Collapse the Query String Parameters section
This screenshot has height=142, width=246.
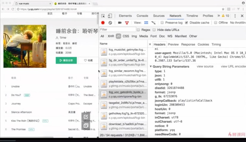click(151, 67)
